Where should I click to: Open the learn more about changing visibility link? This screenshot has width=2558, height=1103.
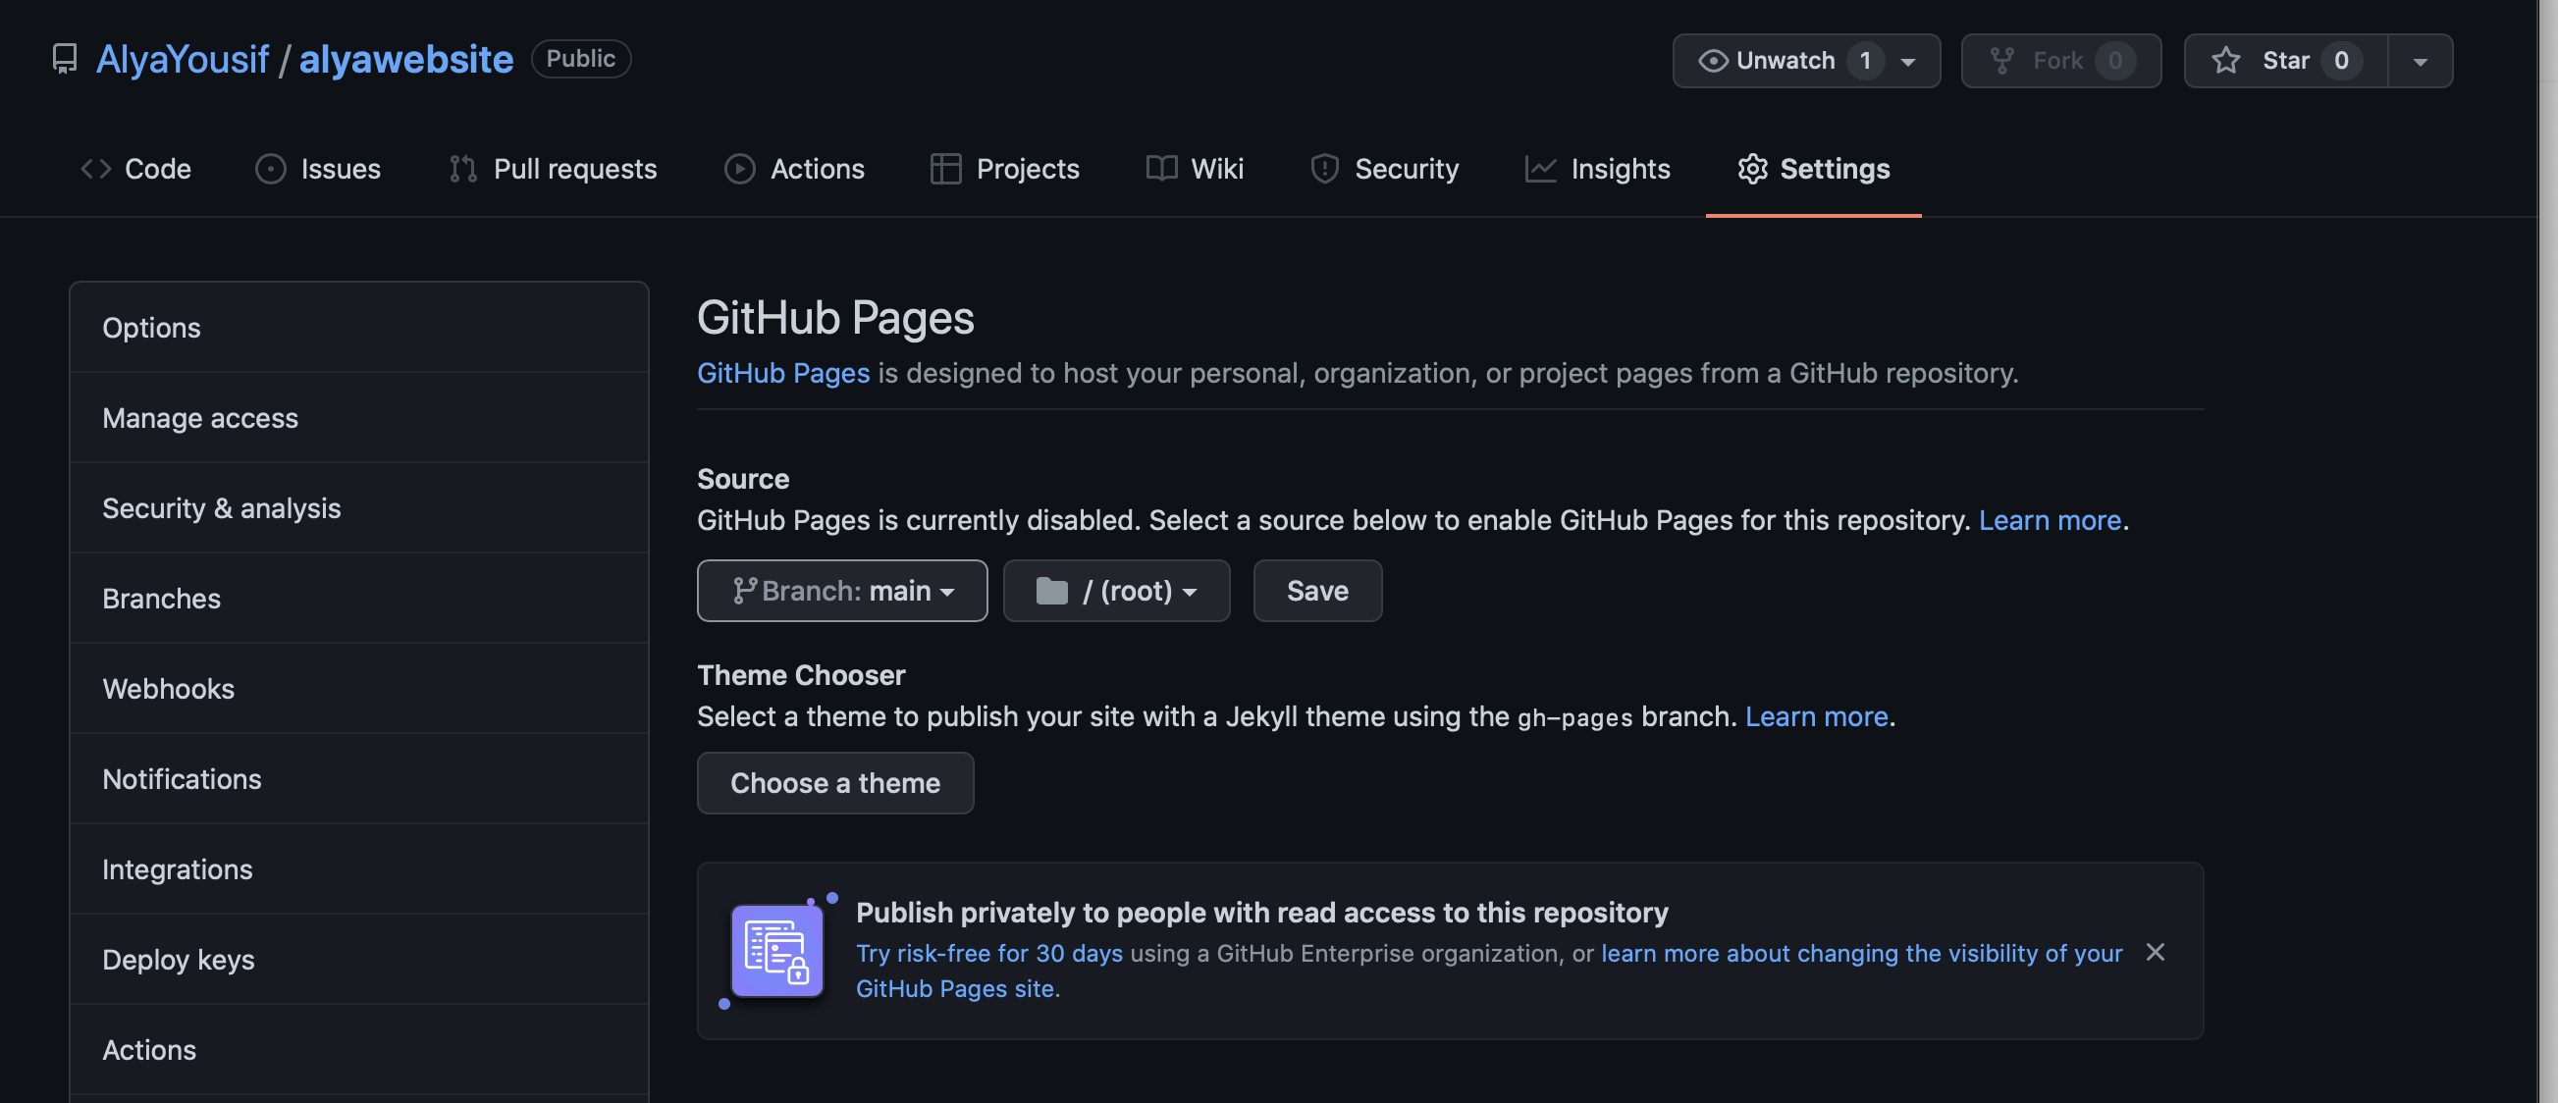[x=1489, y=971]
